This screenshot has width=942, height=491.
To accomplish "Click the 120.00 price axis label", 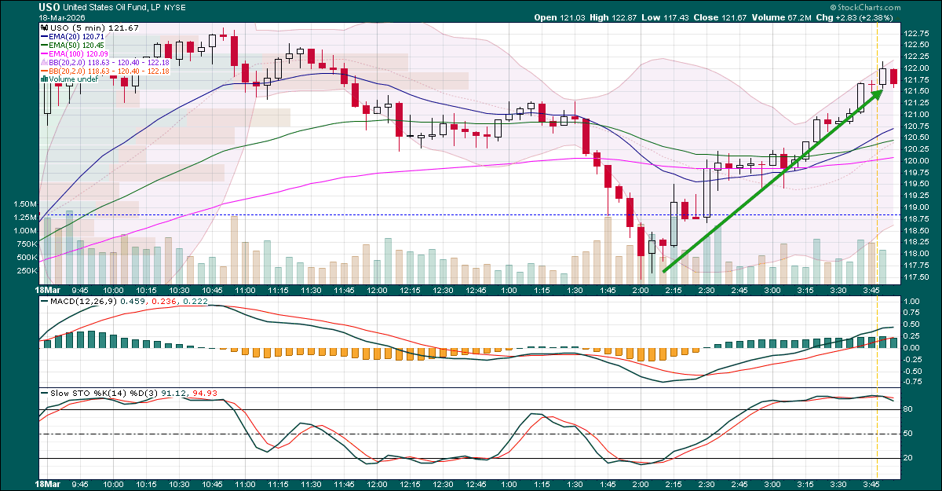I will tap(918, 161).
